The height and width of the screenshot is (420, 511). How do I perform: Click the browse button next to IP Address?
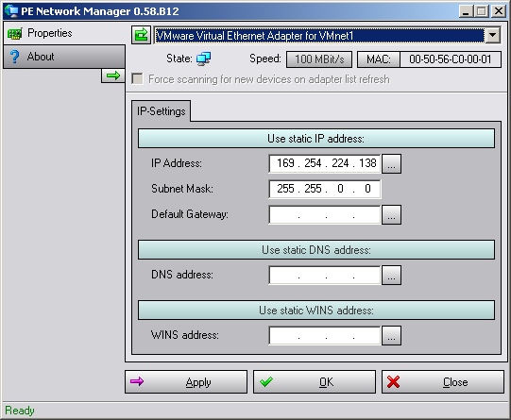[x=391, y=164]
